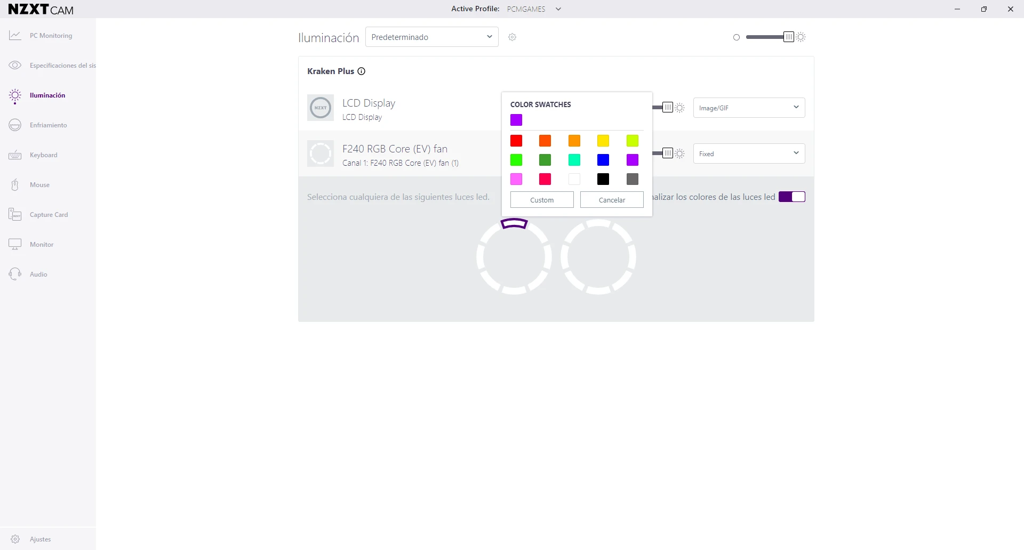Screen dimensions: 1024x550
Task: Select the PC Monitoring menu item
Action: coord(51,35)
